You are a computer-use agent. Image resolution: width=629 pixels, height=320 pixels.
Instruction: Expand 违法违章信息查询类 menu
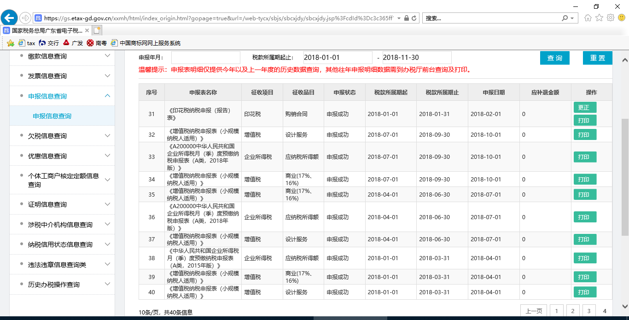62,265
